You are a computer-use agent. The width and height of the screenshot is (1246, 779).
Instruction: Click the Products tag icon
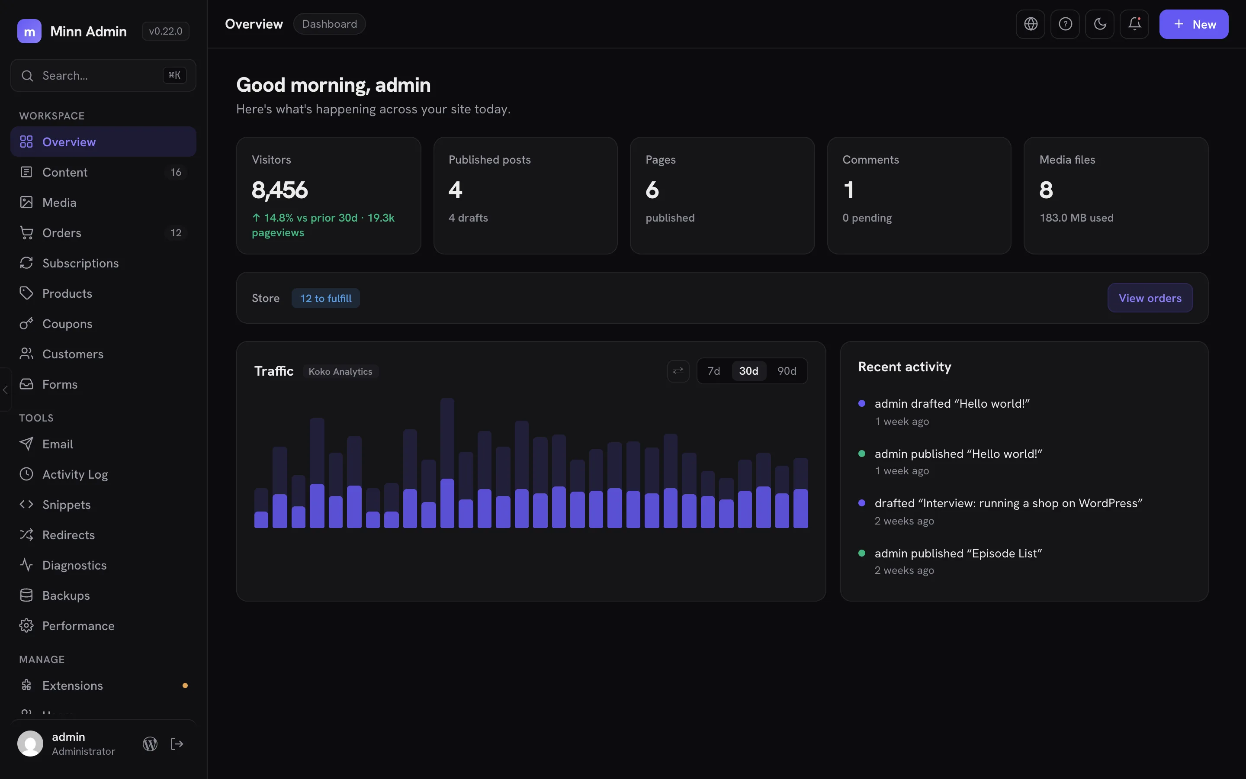(x=26, y=293)
